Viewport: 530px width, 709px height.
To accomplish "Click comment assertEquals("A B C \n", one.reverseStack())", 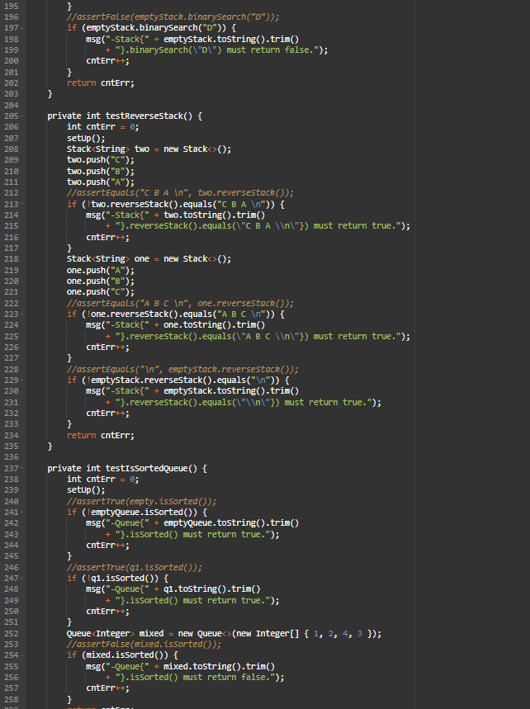I will 181,304.
